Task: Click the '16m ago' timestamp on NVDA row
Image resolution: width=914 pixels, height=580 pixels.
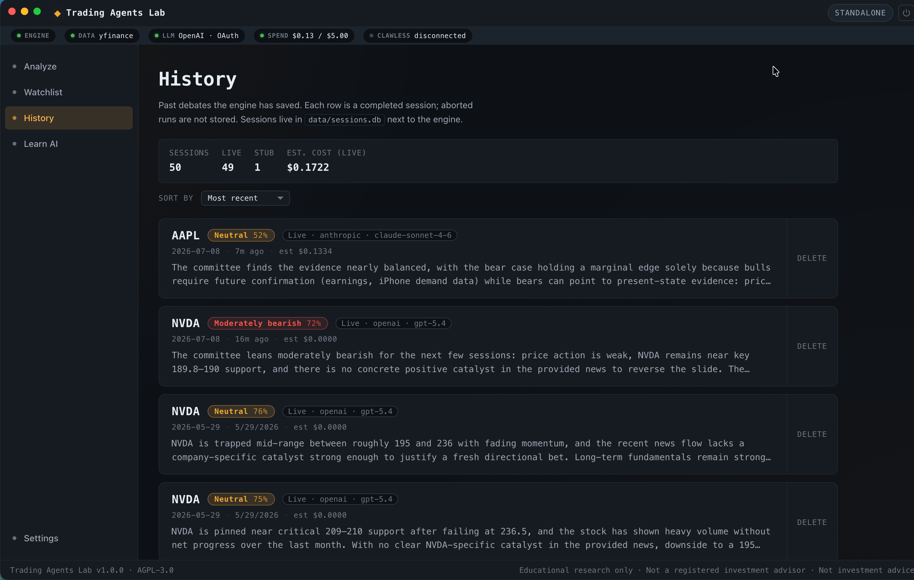Action: point(252,339)
